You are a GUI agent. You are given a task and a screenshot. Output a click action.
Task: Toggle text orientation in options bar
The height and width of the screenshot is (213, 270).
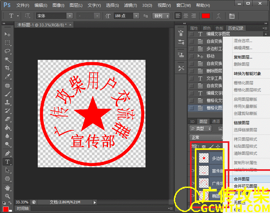[x=27, y=16]
